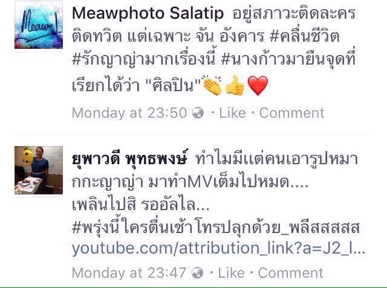387x288 pixels.
Task: Open the #รักญาญ่ามากเรื่องนี้ hashtag
Action: click(144, 59)
